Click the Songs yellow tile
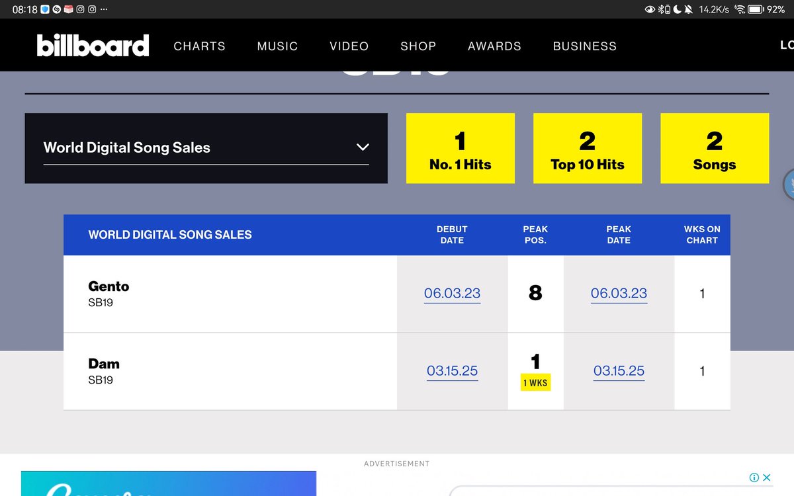 715,148
